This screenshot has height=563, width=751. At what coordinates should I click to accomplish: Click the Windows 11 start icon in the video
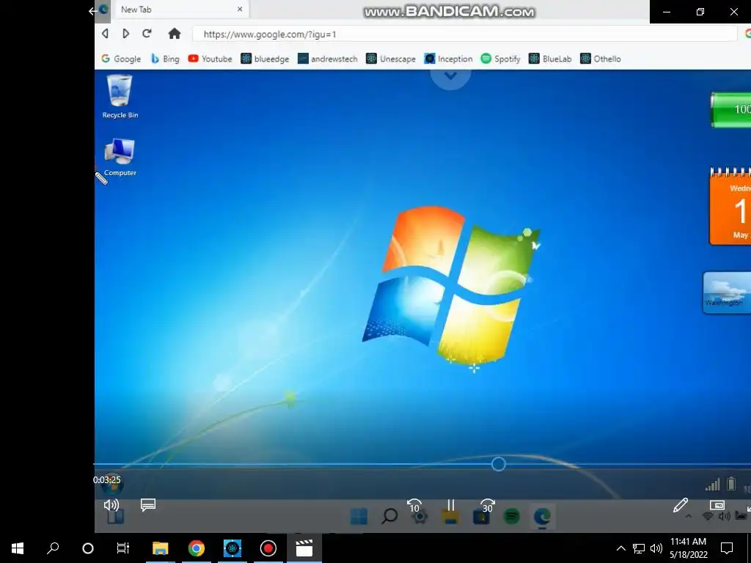coord(359,517)
